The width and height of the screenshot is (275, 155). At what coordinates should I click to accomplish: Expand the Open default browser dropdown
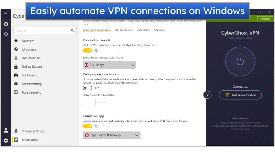click(x=111, y=135)
